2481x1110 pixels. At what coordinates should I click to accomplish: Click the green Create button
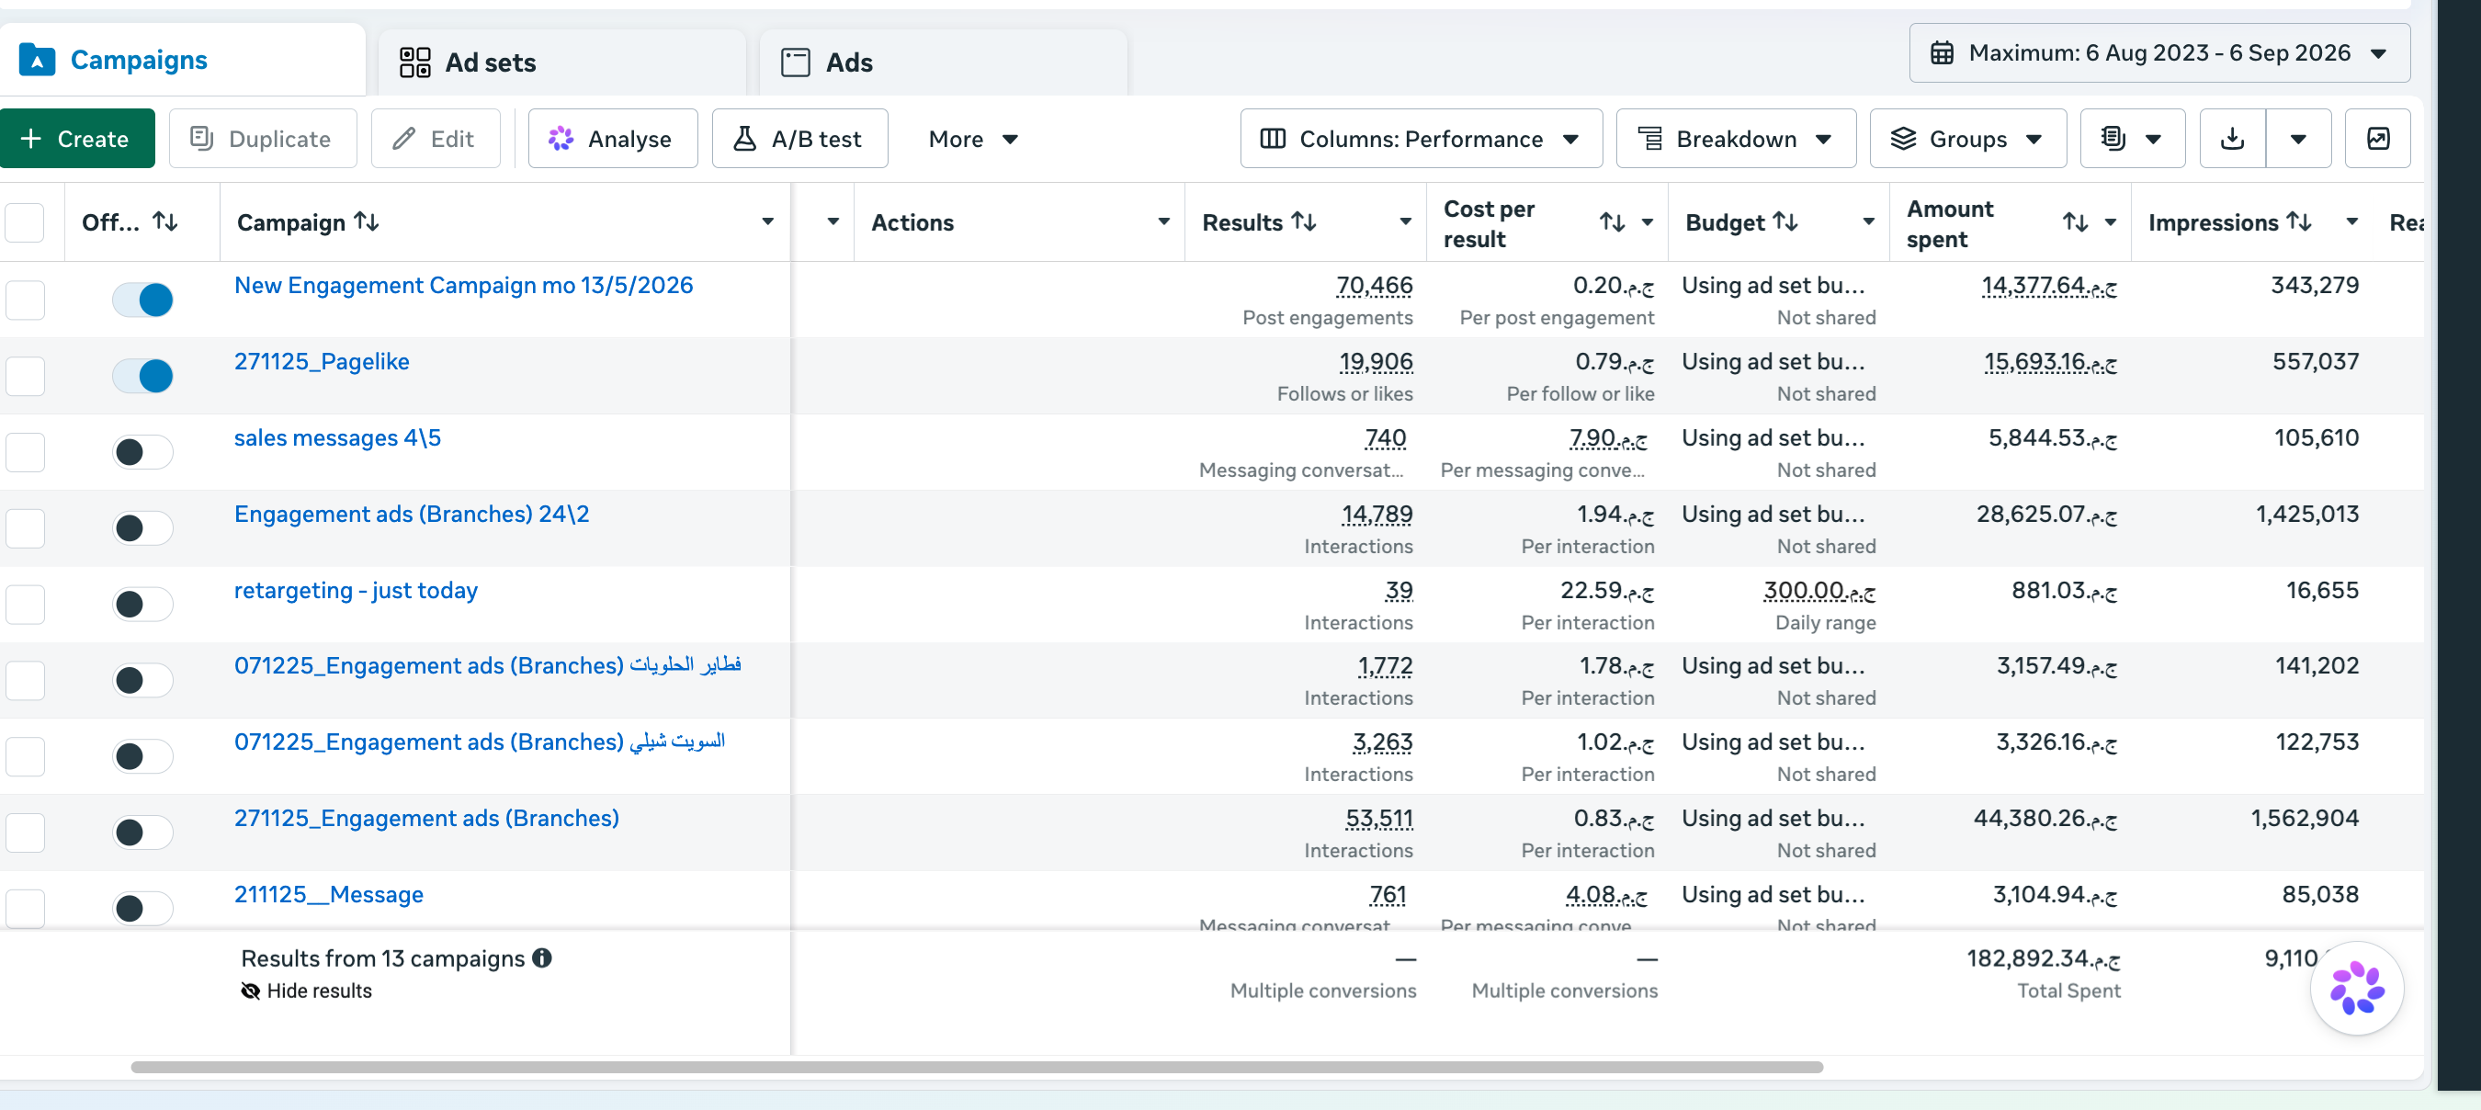coord(77,139)
